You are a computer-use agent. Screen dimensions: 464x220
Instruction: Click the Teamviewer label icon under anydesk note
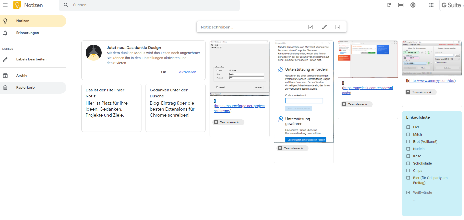tap(344, 104)
